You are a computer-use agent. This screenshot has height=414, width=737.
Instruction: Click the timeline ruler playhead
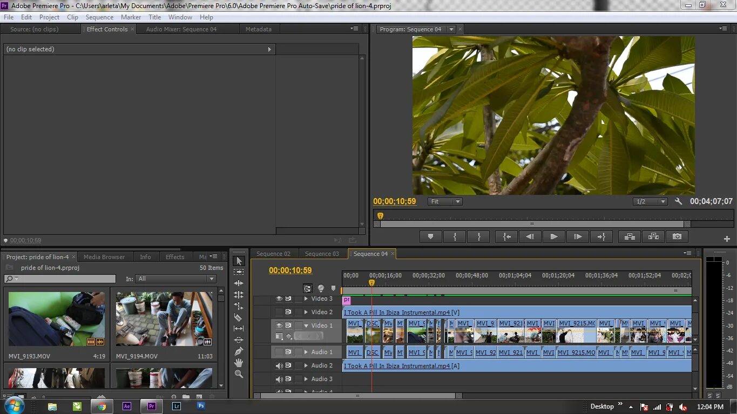[x=371, y=282]
